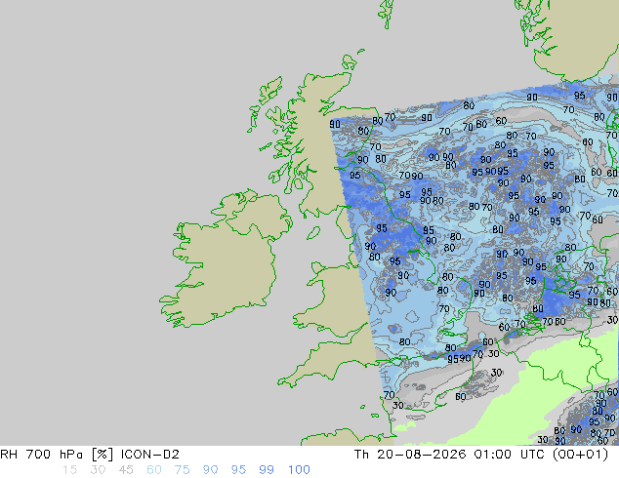Select the Isle of Man outline
619x478 pixels.
coord(313,233)
